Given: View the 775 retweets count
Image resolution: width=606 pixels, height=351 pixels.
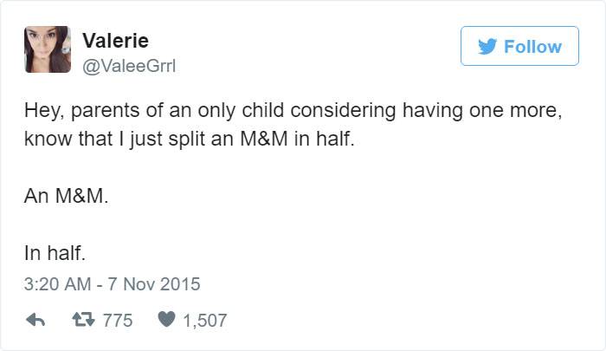Looking at the screenshot, I should (118, 321).
